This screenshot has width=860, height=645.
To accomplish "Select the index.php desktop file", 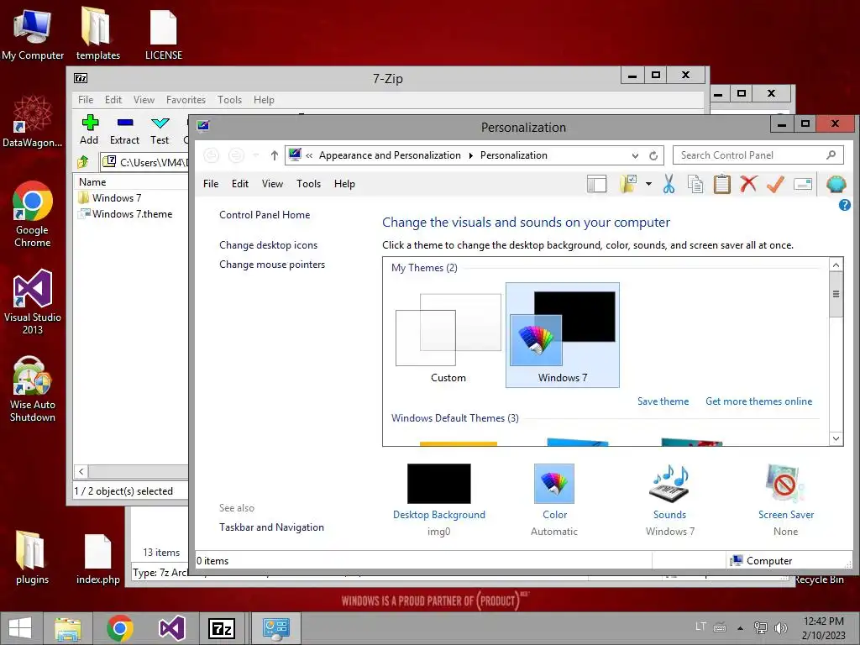I will point(98,559).
